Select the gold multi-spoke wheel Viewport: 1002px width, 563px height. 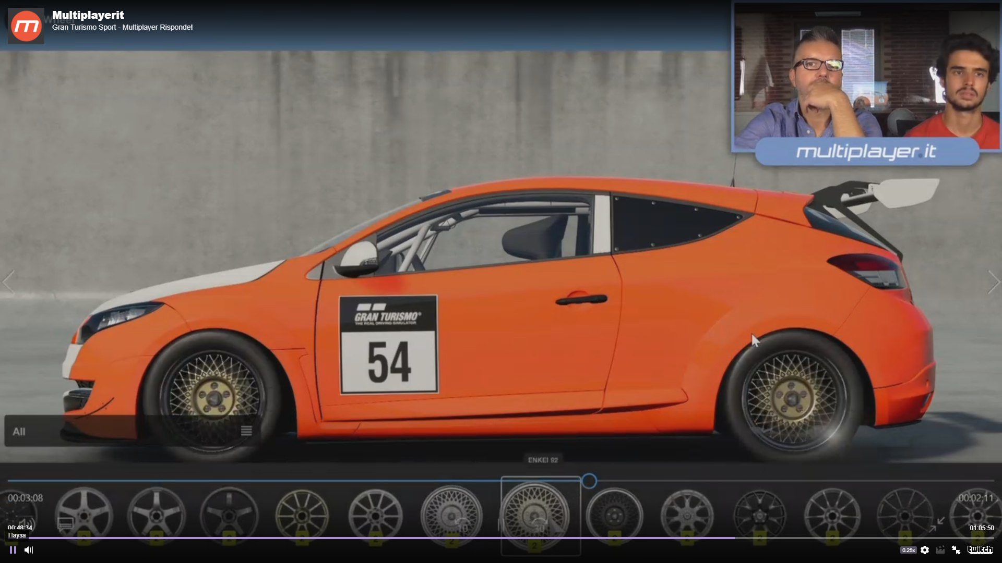pyautogui.click(x=302, y=515)
